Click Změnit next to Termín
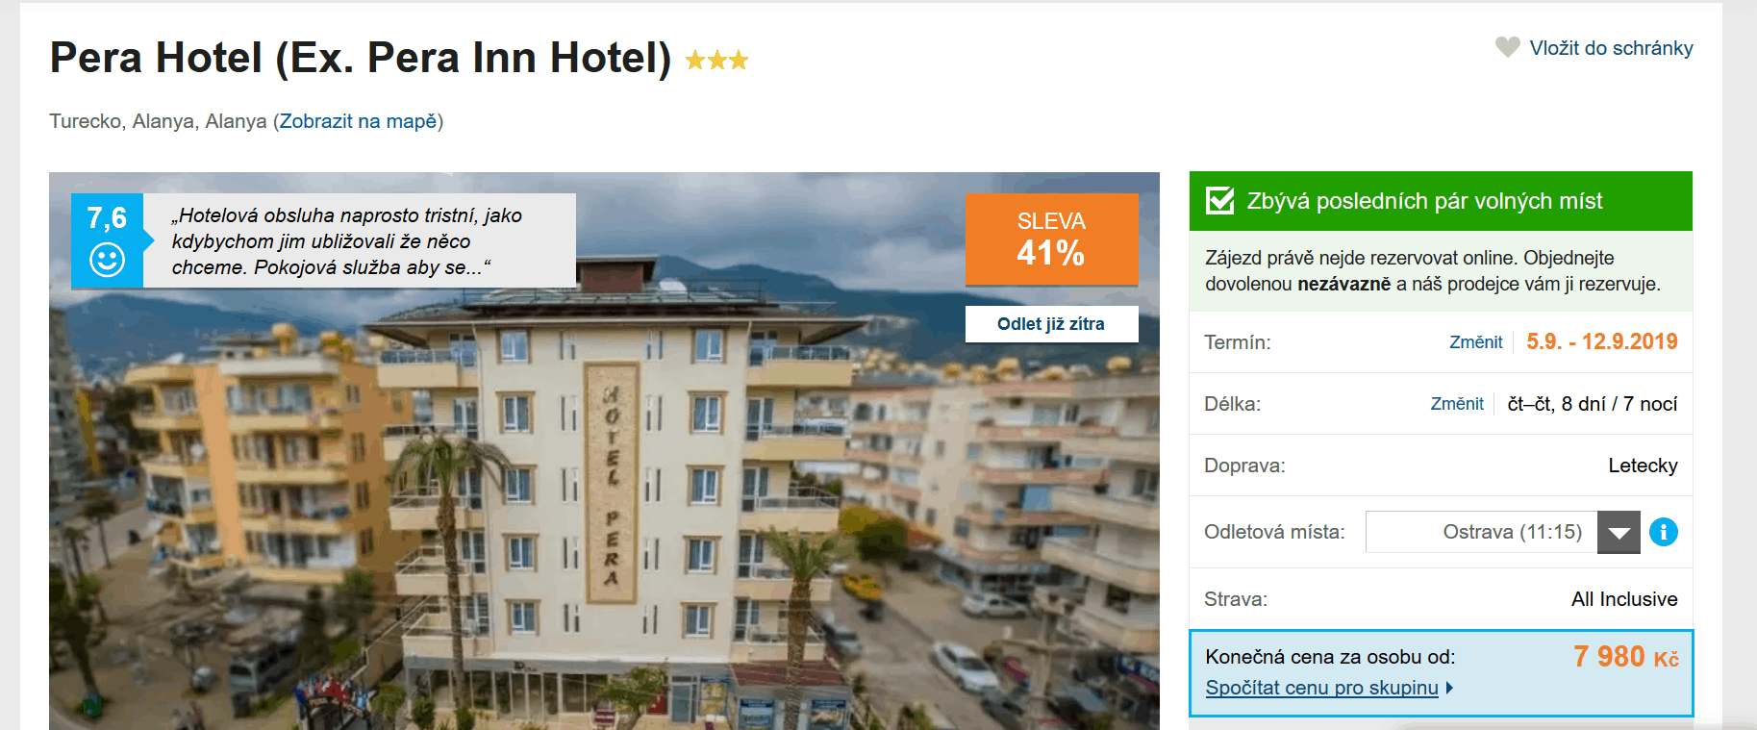Image resolution: width=1757 pixels, height=730 pixels. tap(1475, 341)
